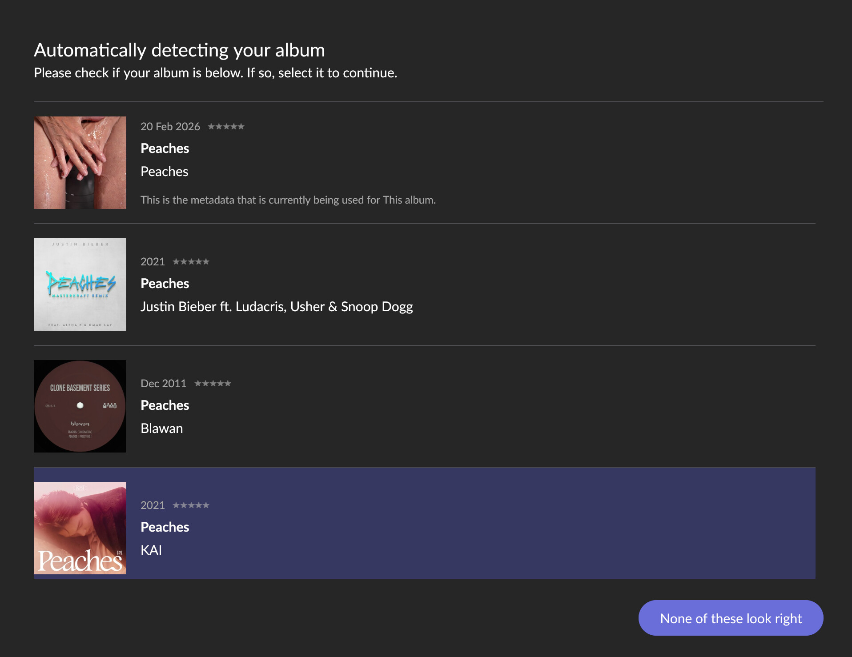Viewport: 852px width, 657px height.
Task: Click the KAI artist name
Action: [x=151, y=550]
